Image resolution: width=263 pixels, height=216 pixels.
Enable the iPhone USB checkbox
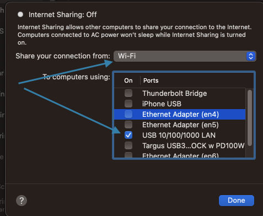point(128,104)
